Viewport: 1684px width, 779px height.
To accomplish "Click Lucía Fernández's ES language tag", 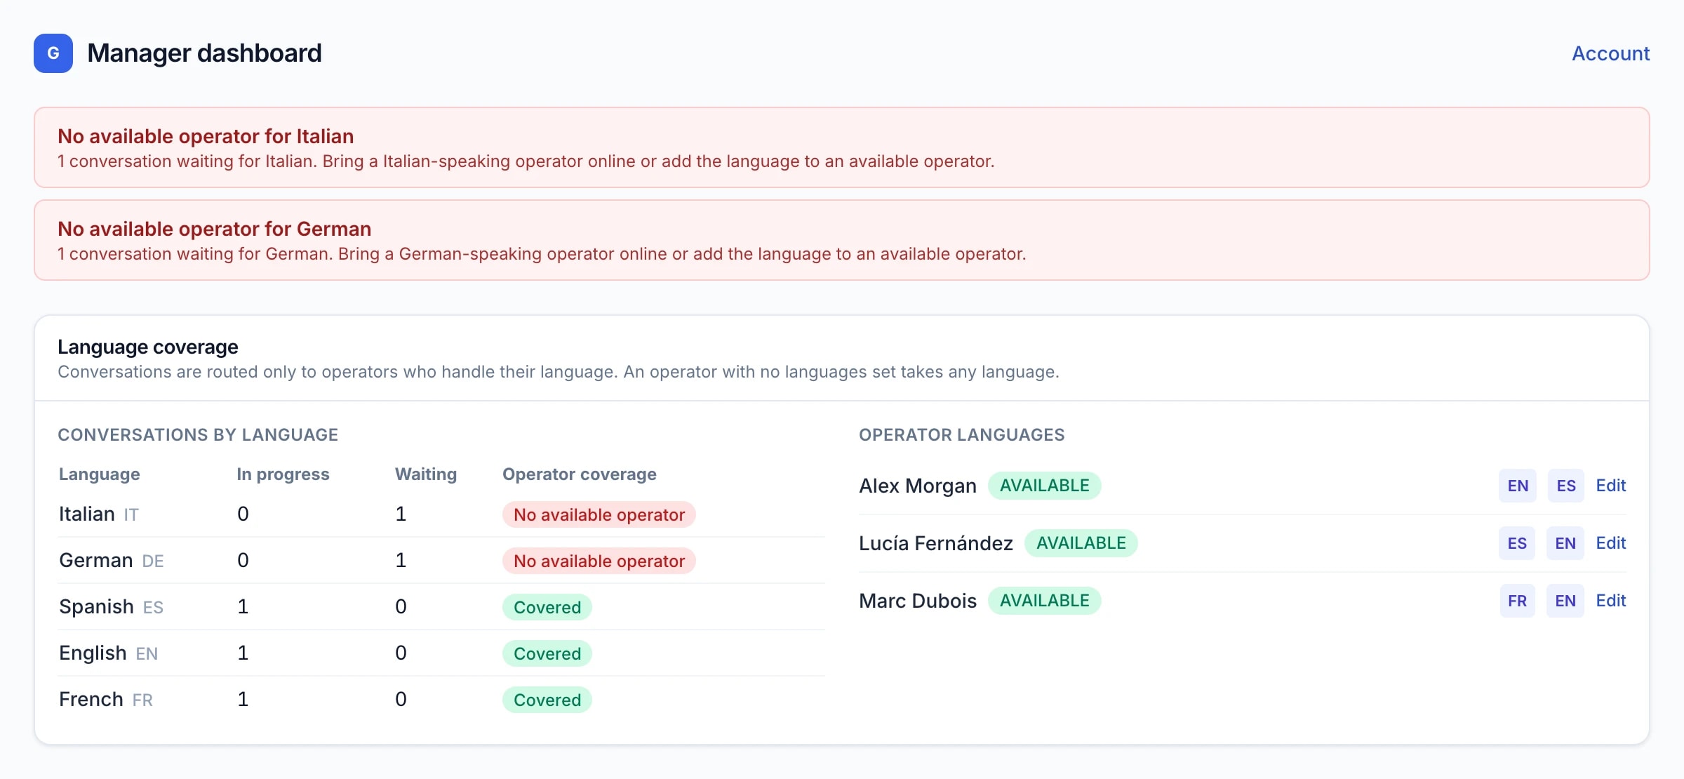I will 1517,543.
